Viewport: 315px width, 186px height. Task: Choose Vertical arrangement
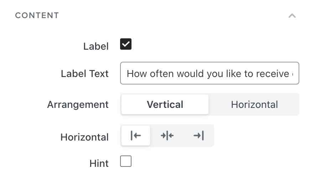165,105
